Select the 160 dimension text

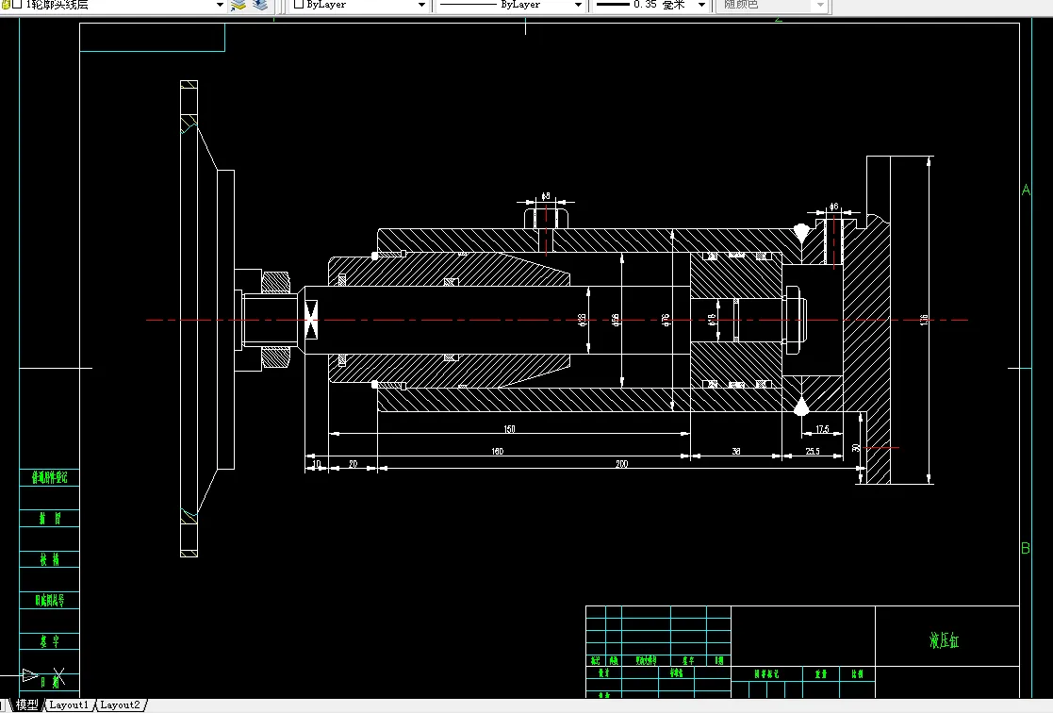coord(497,451)
